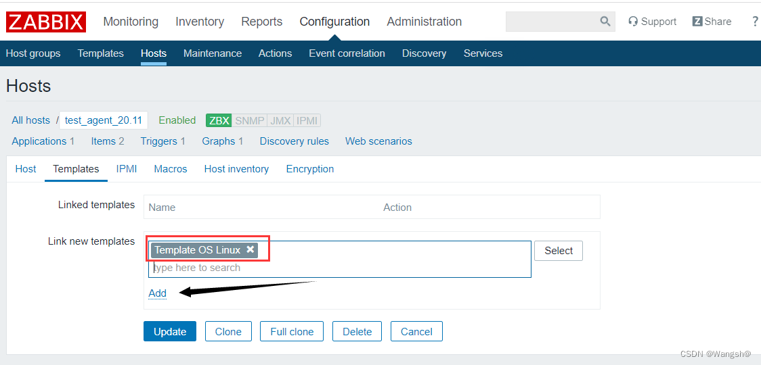Go to Templates in blue submenu
Image resolution: width=761 pixels, height=365 pixels.
point(100,53)
